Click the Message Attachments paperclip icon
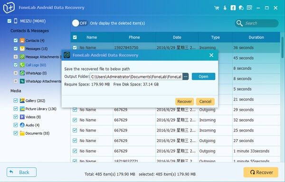Image resolution: width=285 pixels, height=182 pixels. (x=22, y=57)
